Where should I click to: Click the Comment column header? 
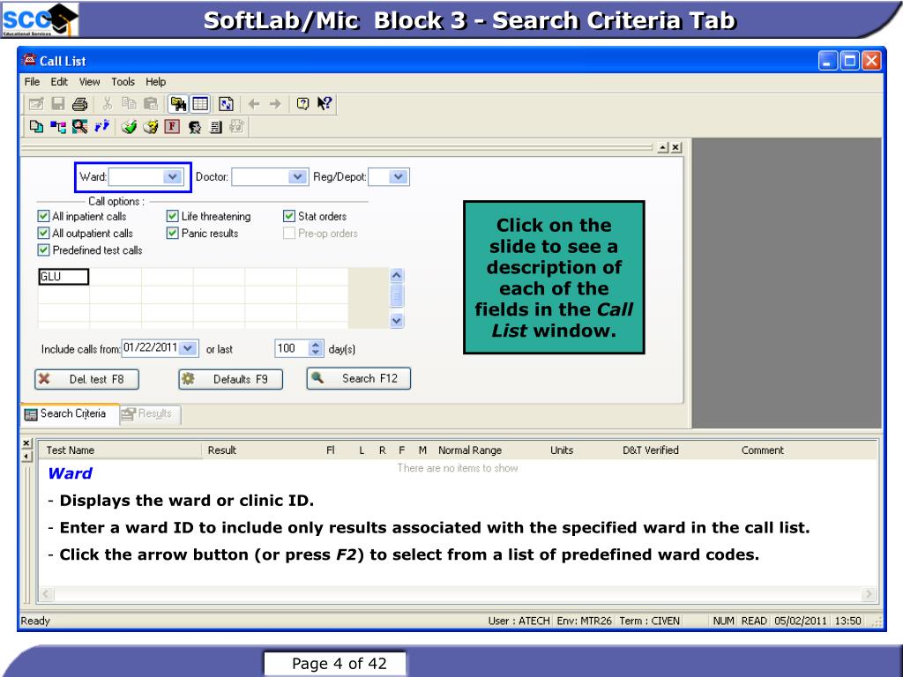(763, 450)
